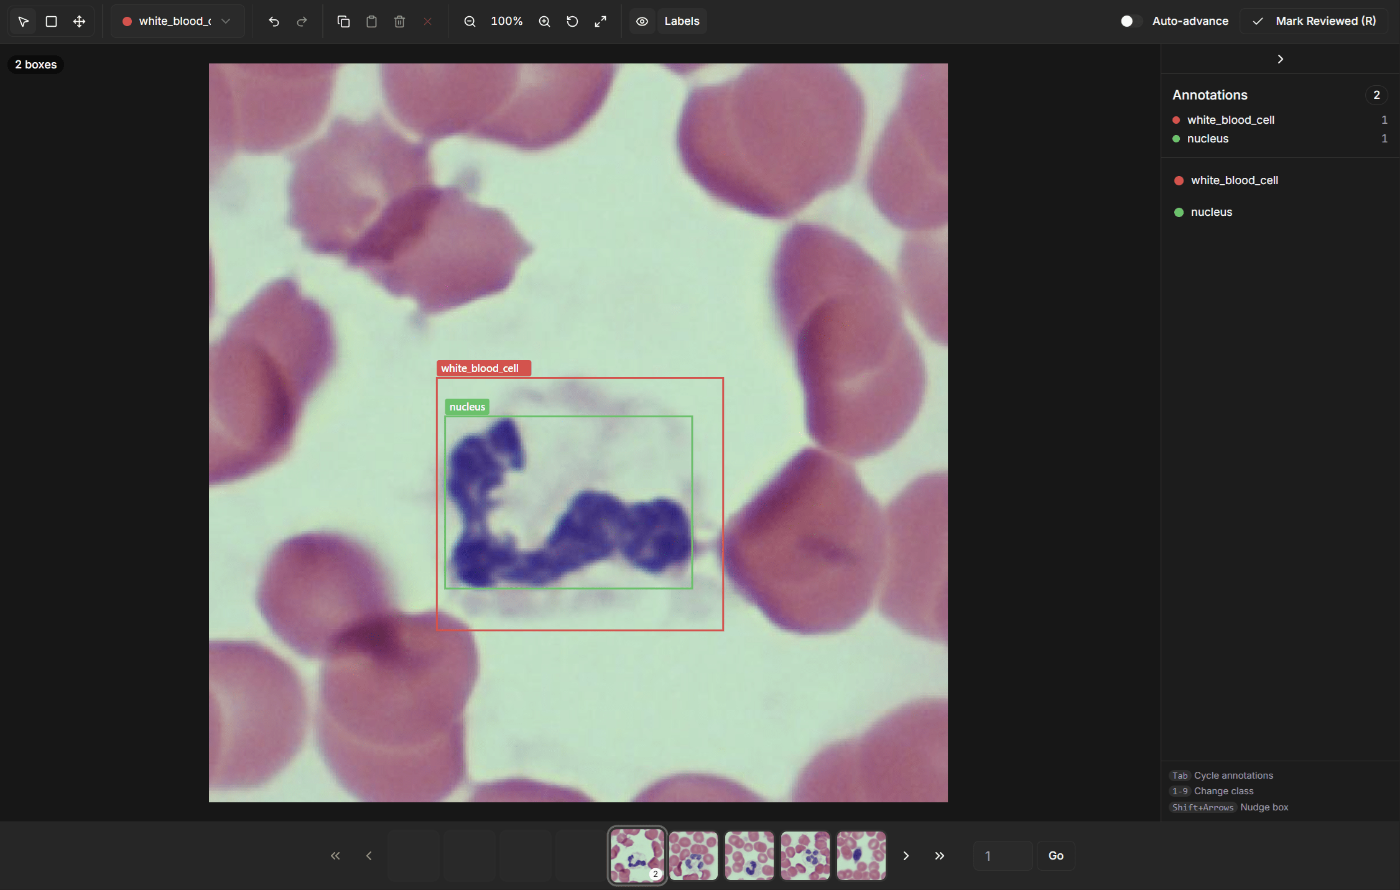Go to next image chevron
The image size is (1400, 890).
pos(906,856)
